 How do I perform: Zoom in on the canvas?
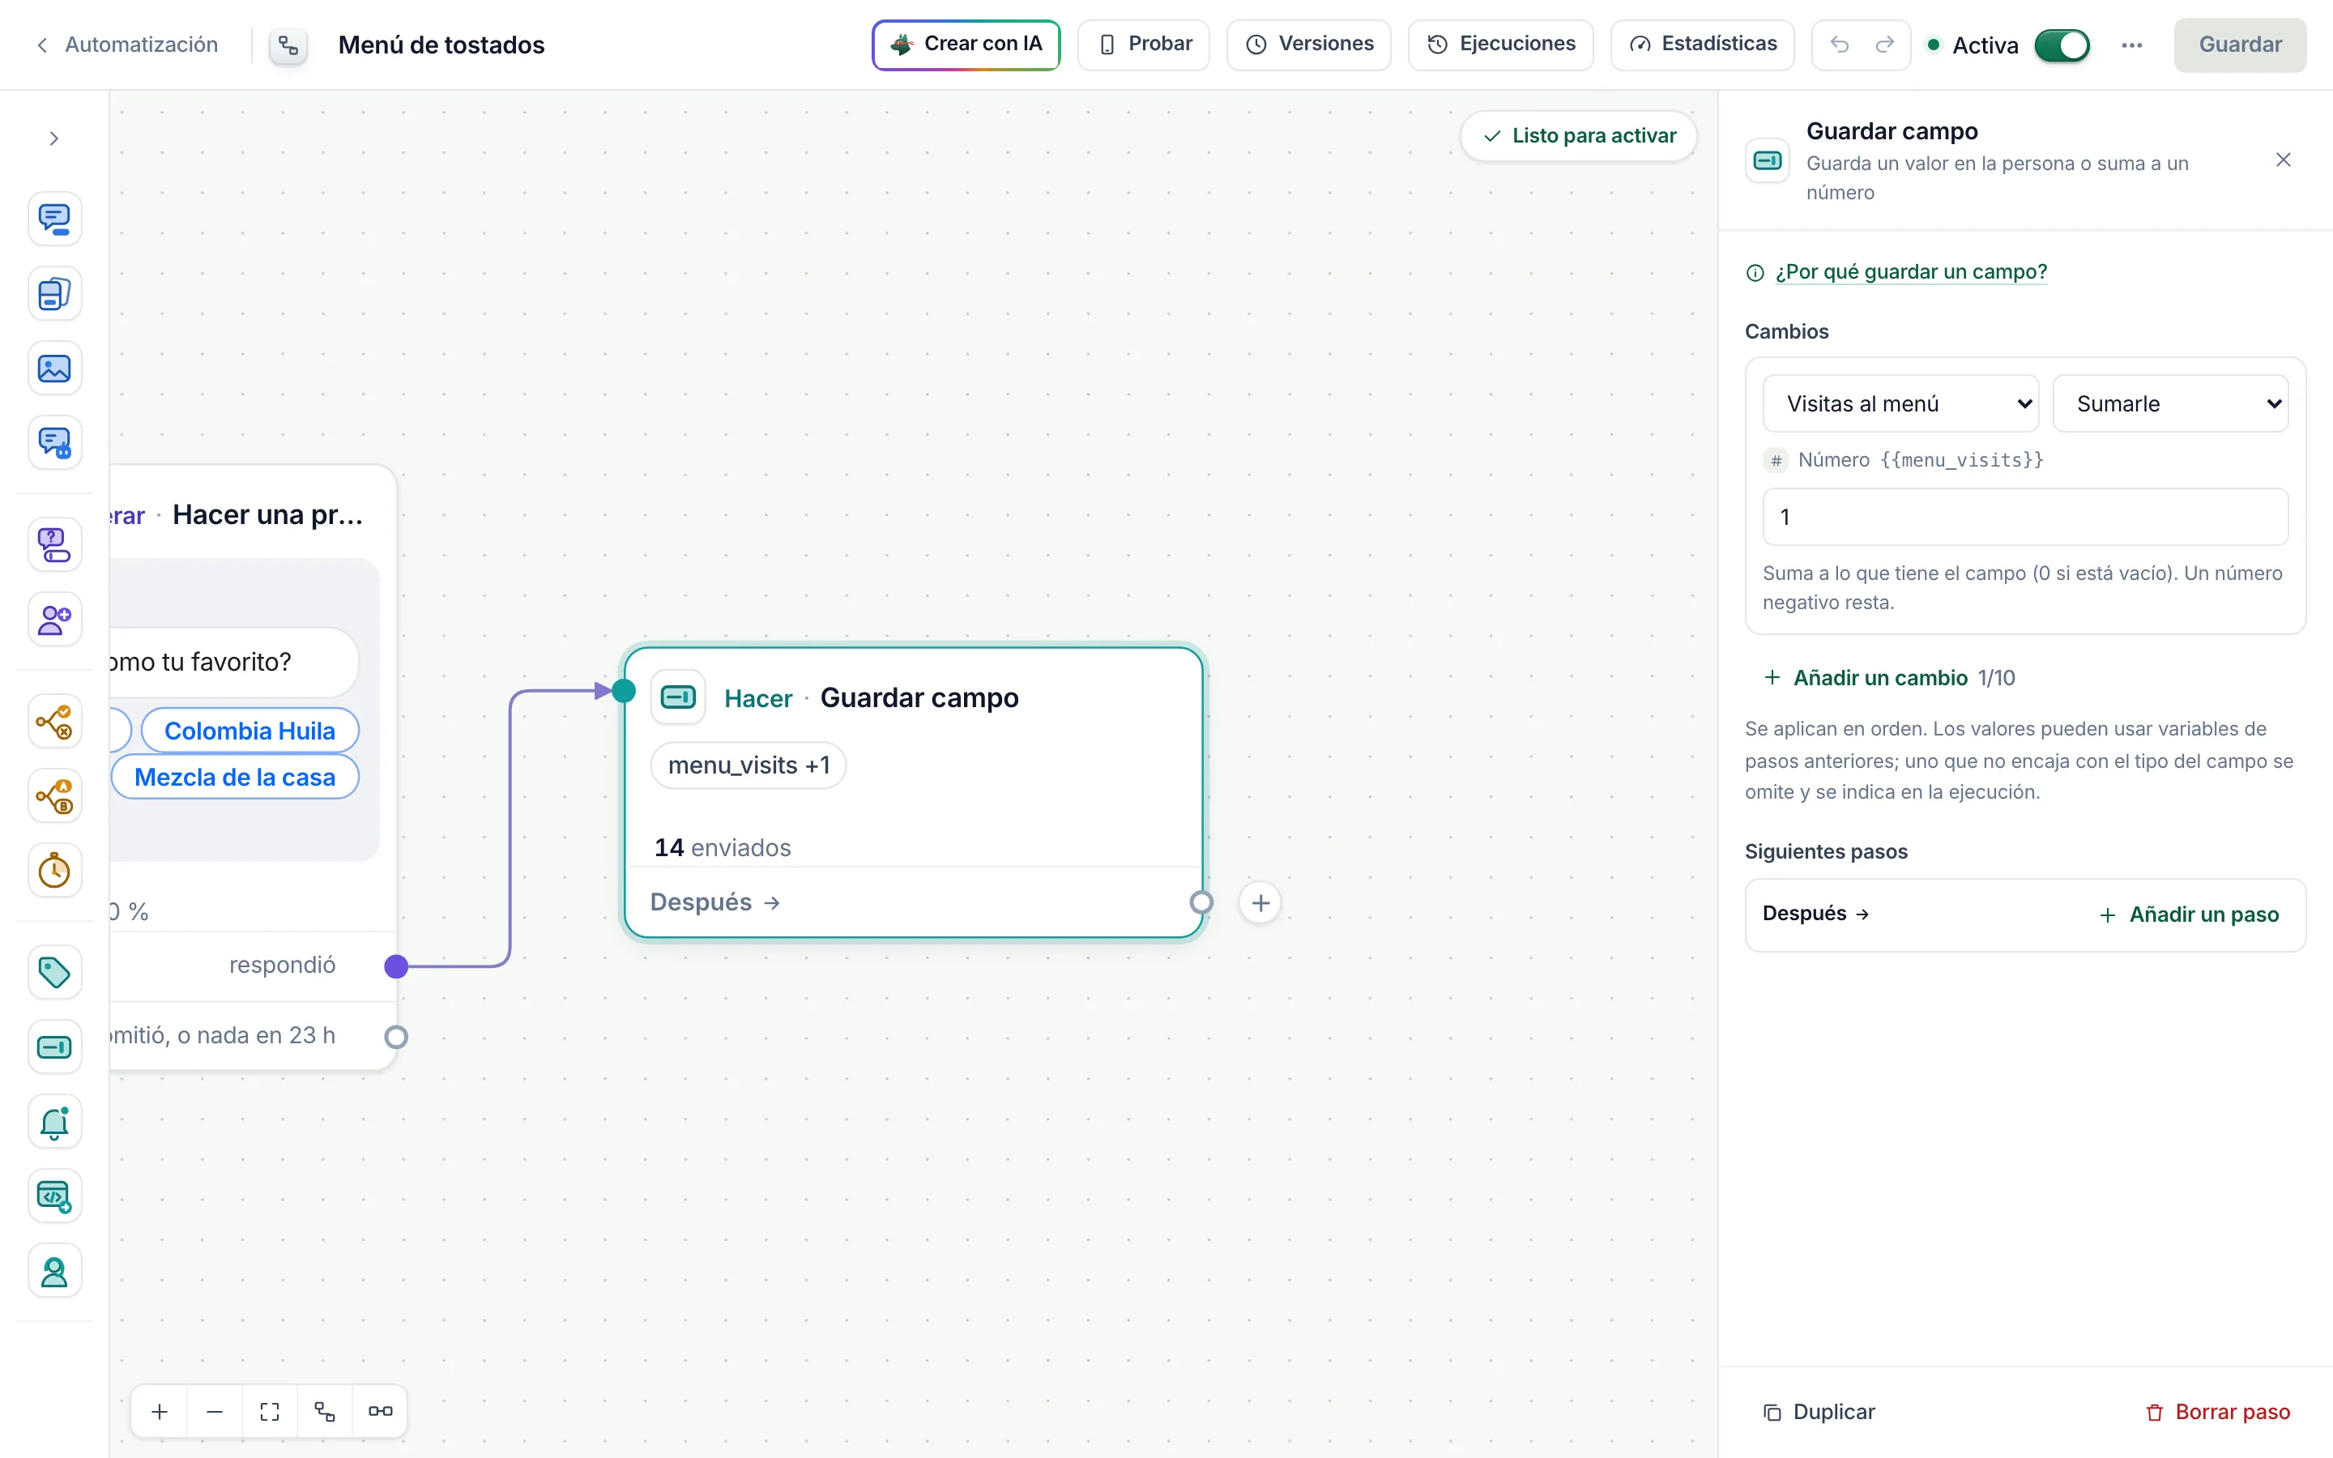pyautogui.click(x=160, y=1412)
